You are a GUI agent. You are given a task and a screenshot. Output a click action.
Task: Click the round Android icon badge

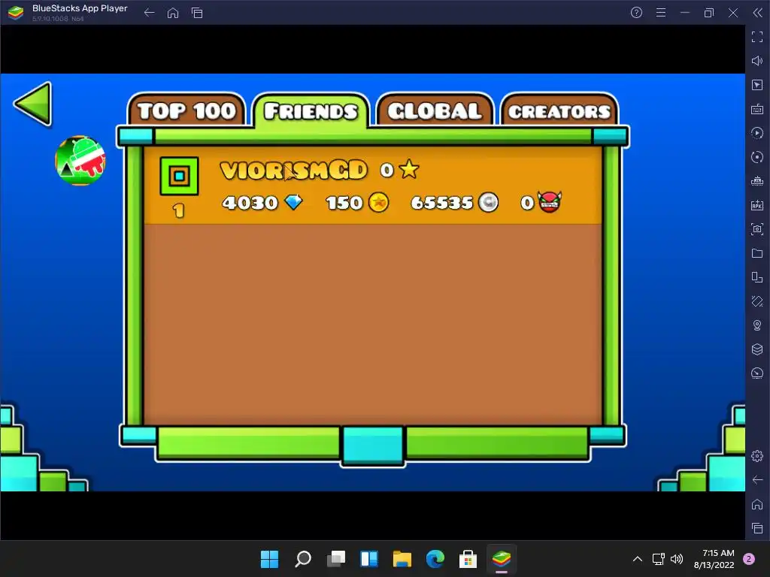click(80, 161)
